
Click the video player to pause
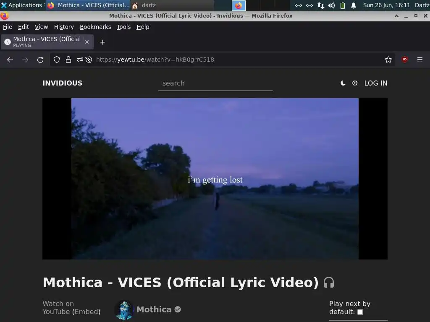(x=215, y=179)
